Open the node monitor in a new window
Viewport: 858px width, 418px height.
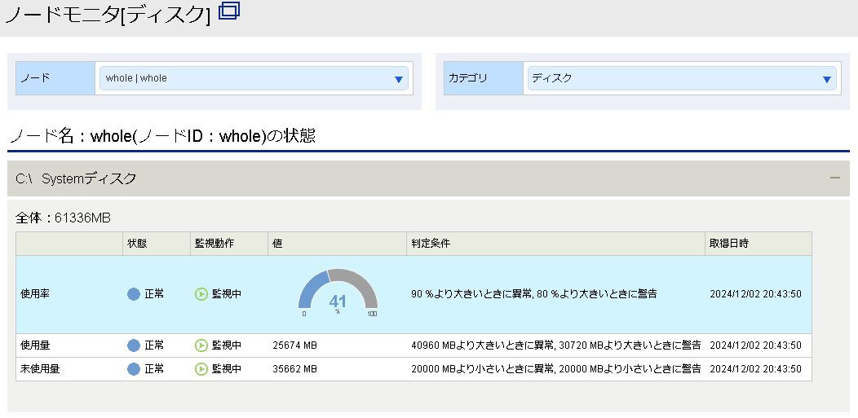click(x=229, y=11)
